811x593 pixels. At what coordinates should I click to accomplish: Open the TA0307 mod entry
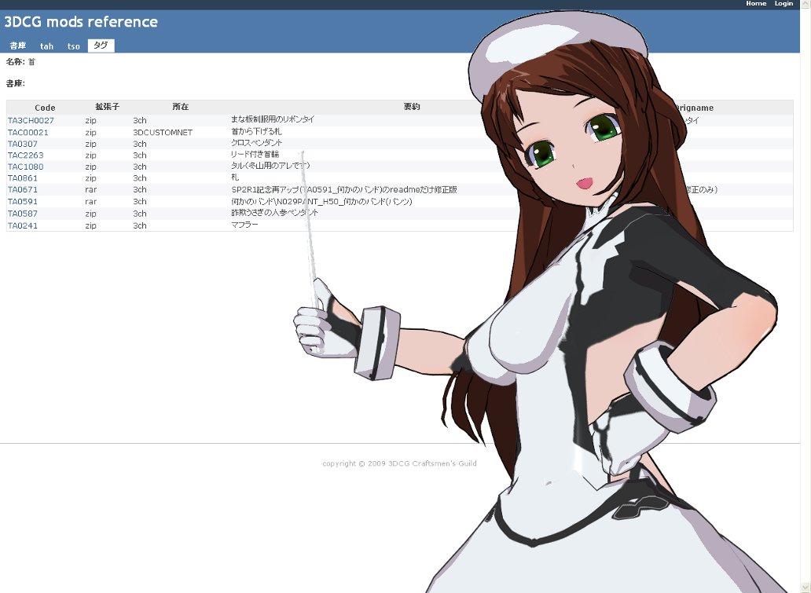click(x=22, y=144)
